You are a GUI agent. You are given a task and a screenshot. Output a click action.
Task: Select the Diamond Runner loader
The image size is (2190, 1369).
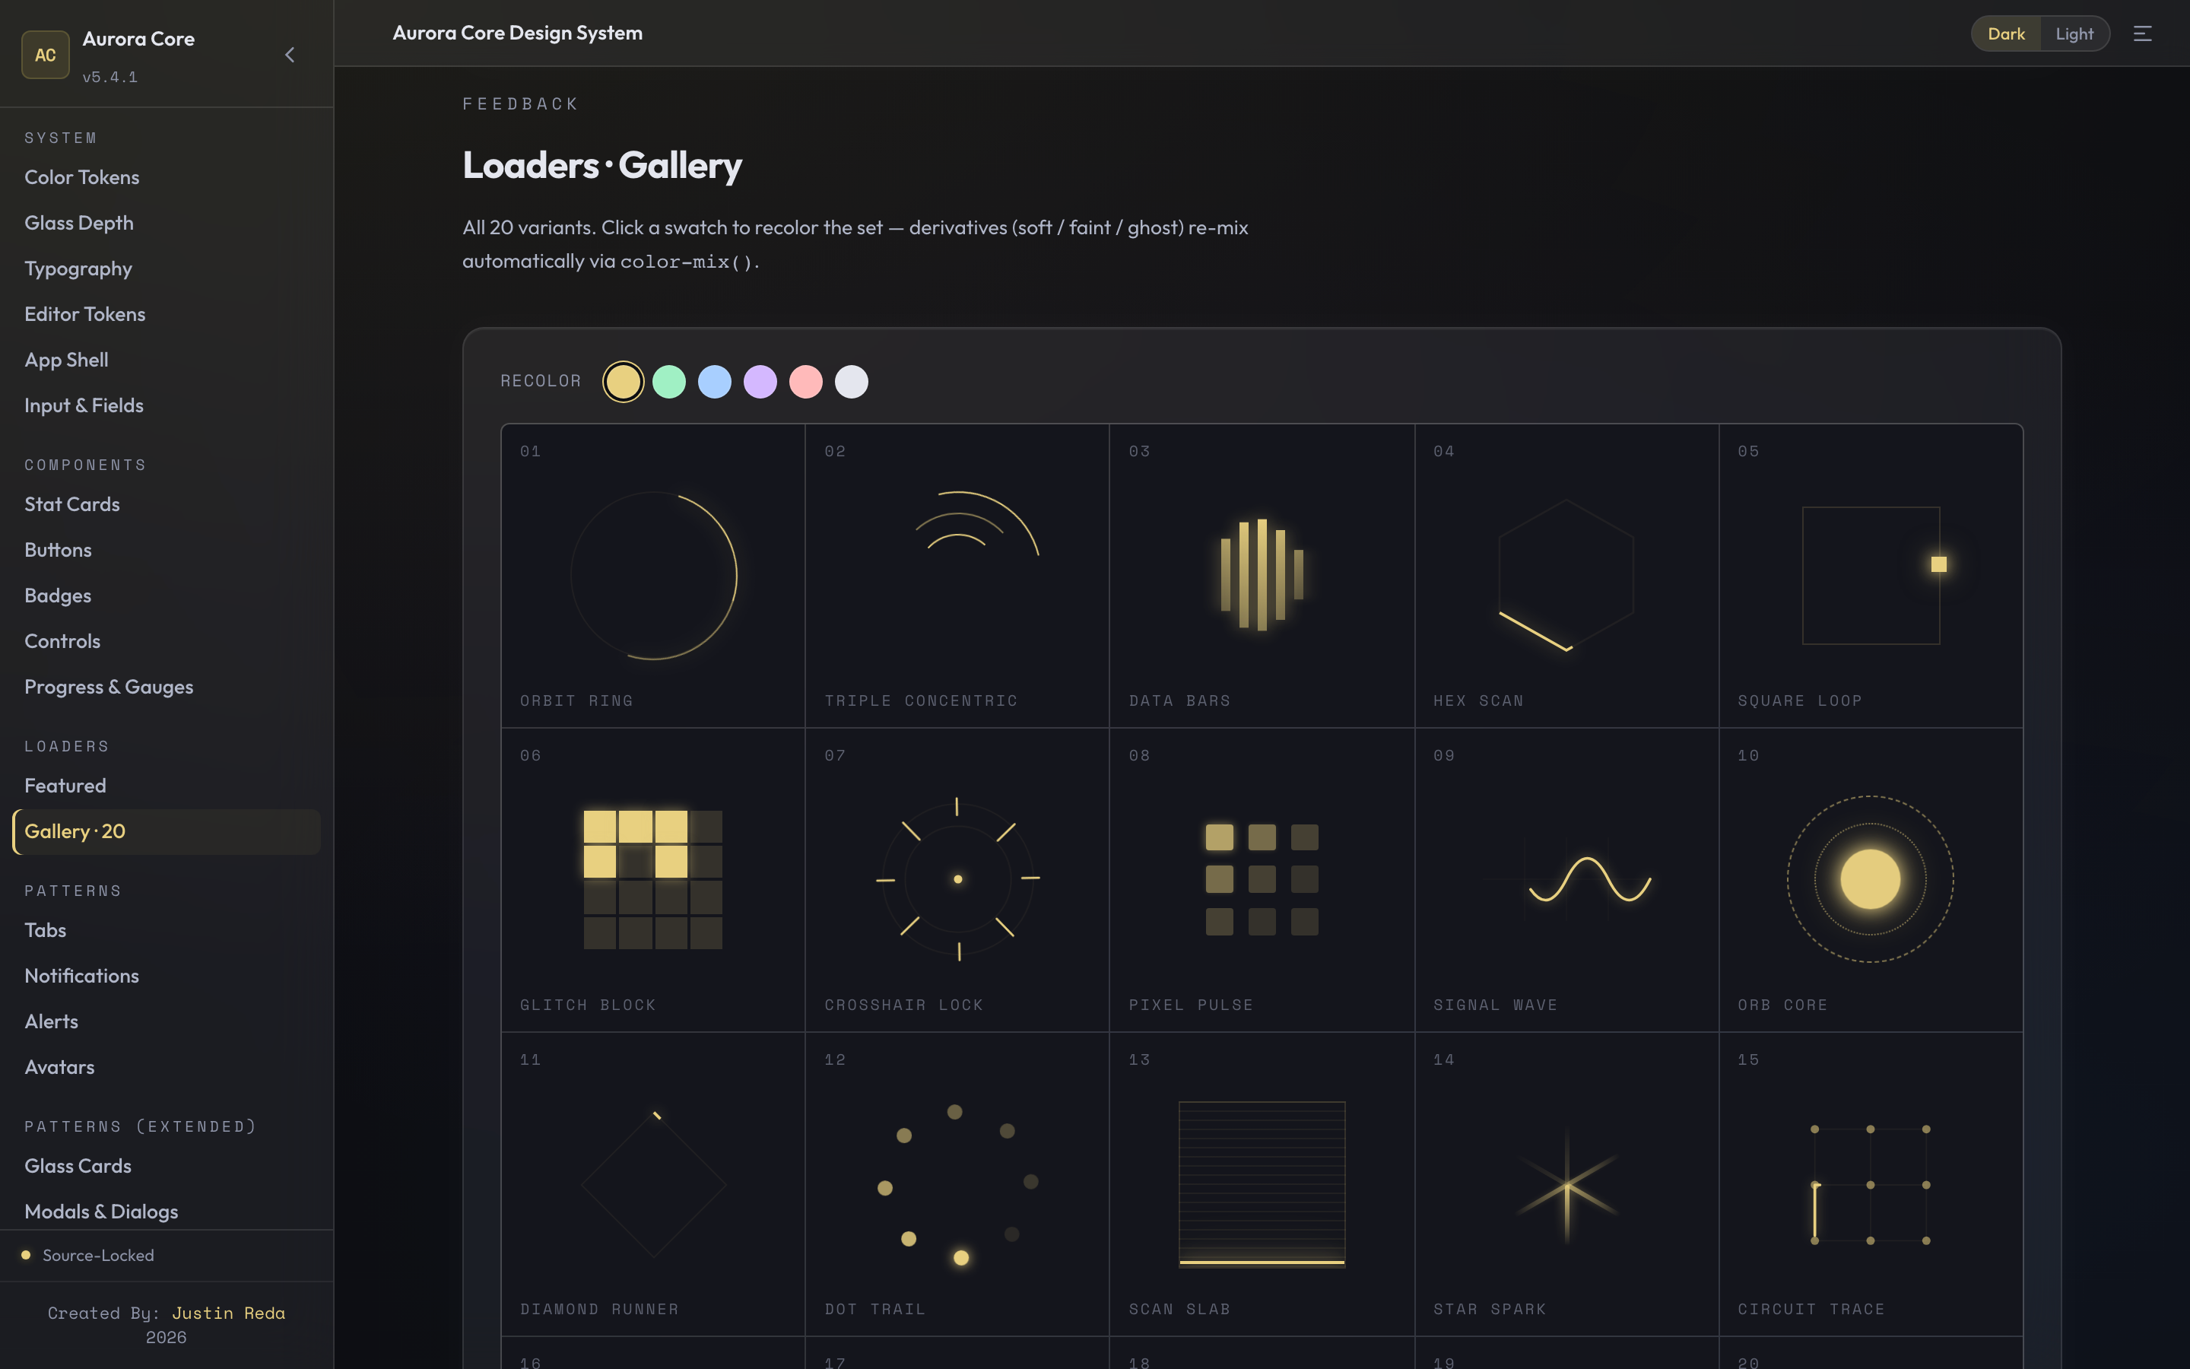[x=653, y=1184]
